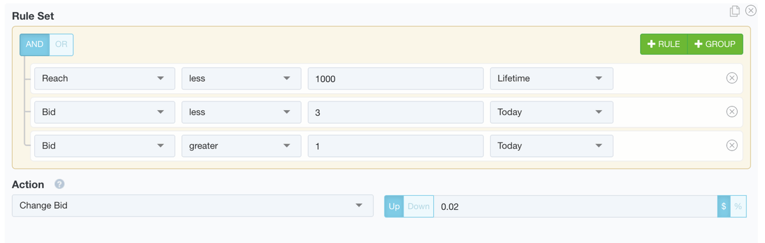Remove the Reach less 1000 rule
765x243 pixels.
click(x=732, y=78)
